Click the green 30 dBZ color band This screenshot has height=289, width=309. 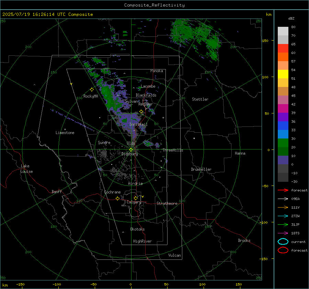(283, 143)
